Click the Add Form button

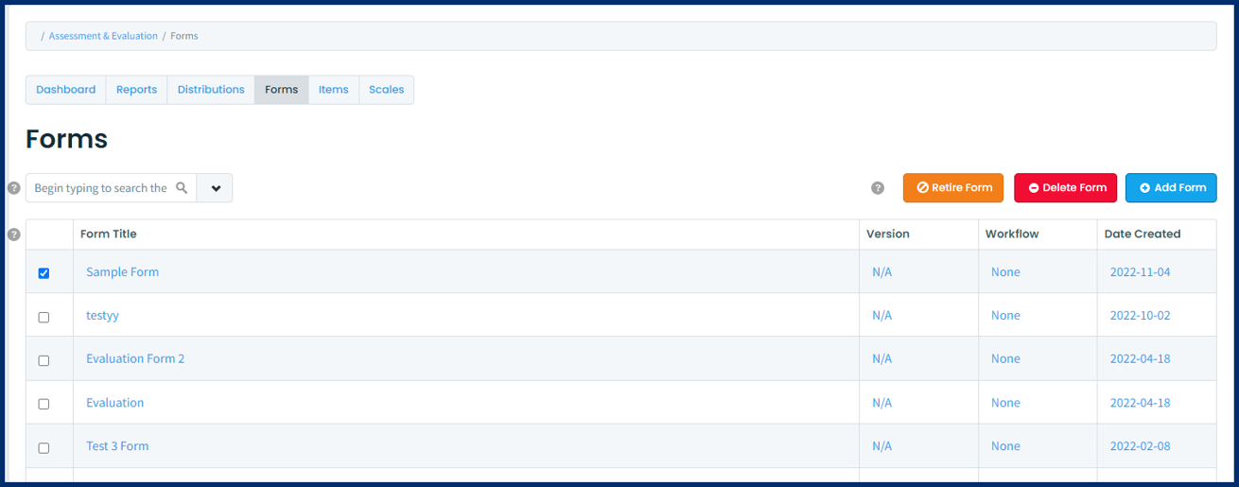coord(1171,188)
